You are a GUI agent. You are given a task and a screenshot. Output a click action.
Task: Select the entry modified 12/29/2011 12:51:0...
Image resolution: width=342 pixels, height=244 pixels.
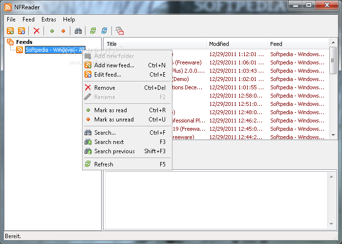click(236, 103)
